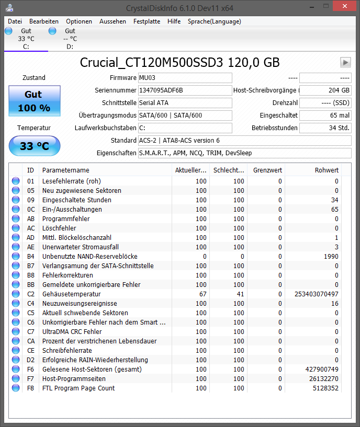
Task: Click raw value 253403070497
Action: 317,294
